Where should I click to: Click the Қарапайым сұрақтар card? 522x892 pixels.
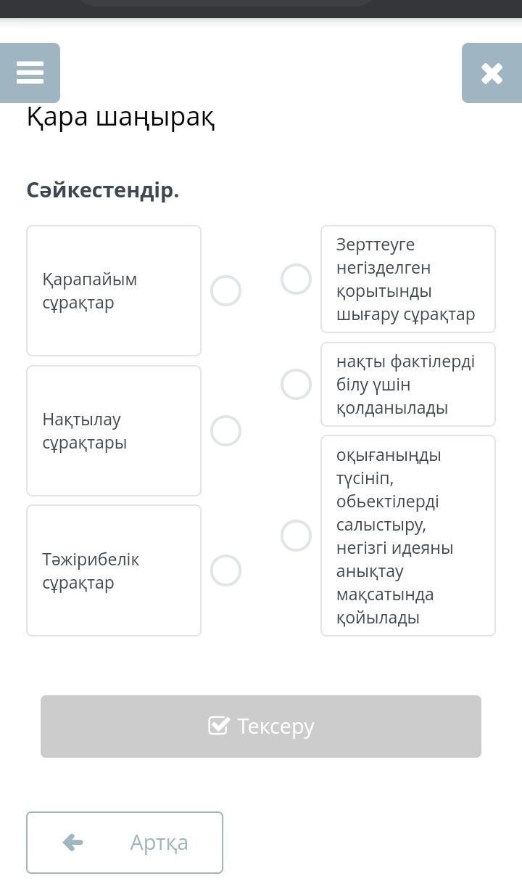pyautogui.click(x=114, y=291)
